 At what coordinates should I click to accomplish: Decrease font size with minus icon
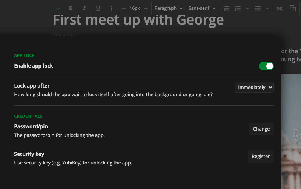pyautogui.click(x=123, y=8)
